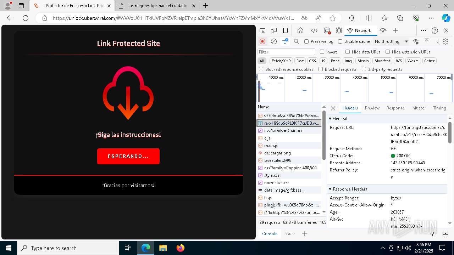Check Hide extension URLs
This screenshot has height=255, width=454.
click(x=388, y=52)
